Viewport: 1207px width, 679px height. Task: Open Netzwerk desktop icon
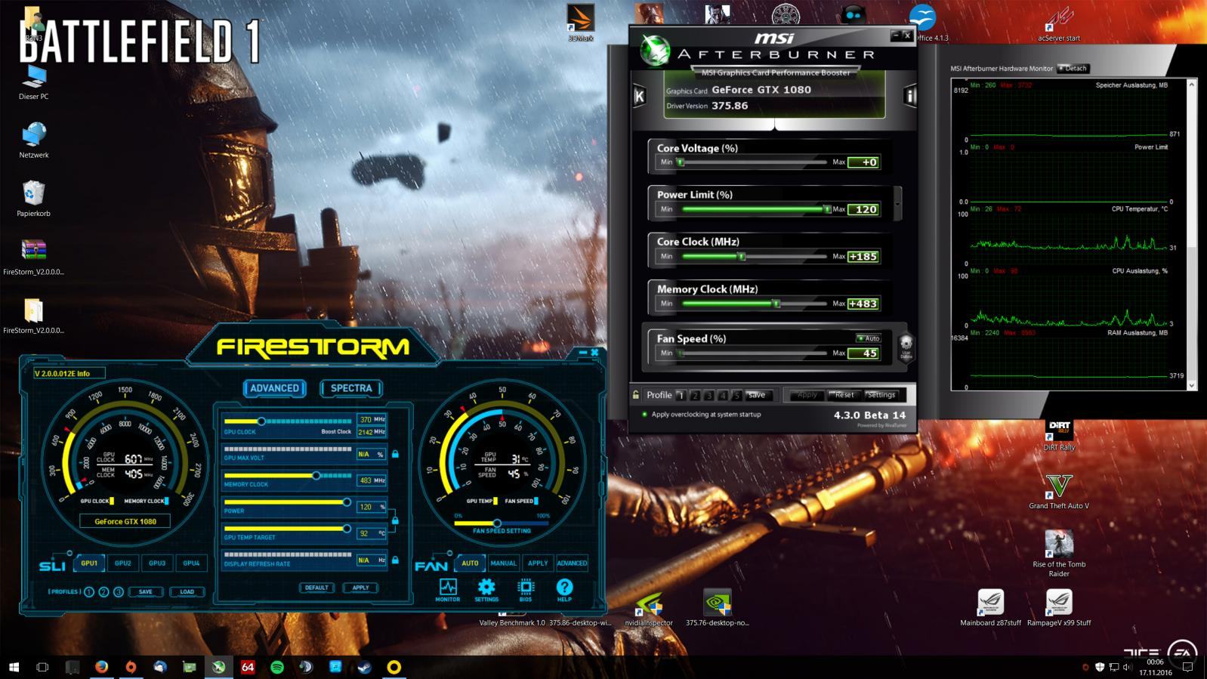point(33,140)
